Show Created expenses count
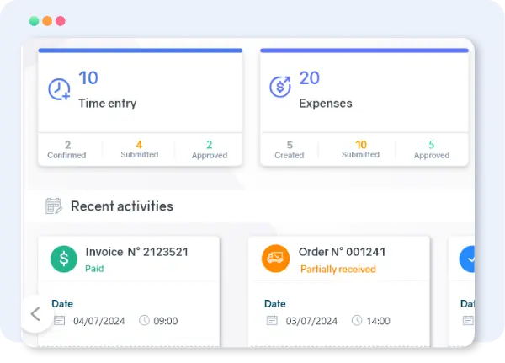Screen dimensions: 505x363 point(289,149)
